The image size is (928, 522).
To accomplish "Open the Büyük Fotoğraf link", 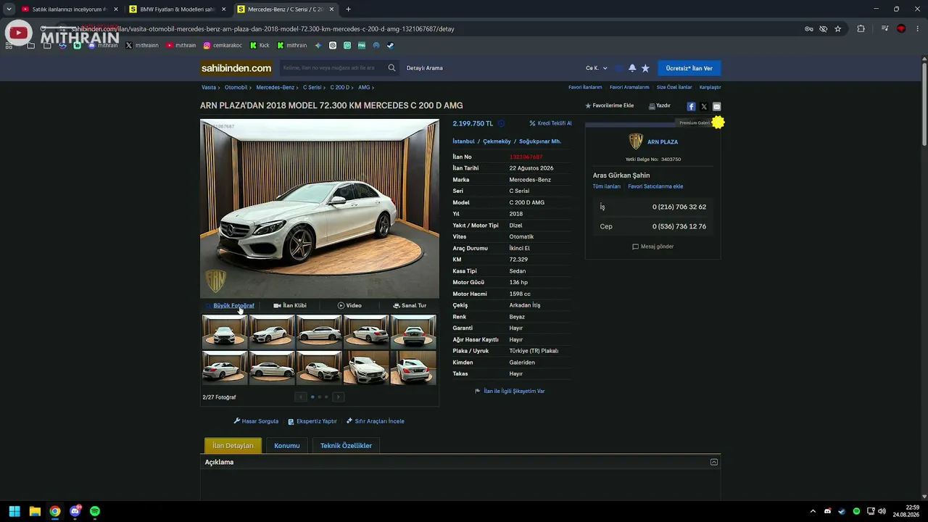I will (x=233, y=306).
